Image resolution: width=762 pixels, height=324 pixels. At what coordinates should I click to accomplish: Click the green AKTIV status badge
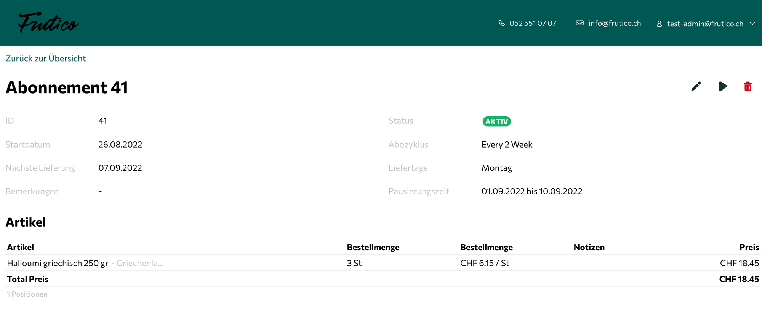pyautogui.click(x=496, y=122)
